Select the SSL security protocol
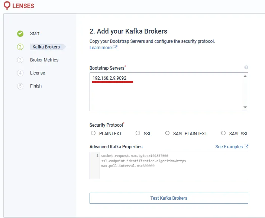 [138, 133]
